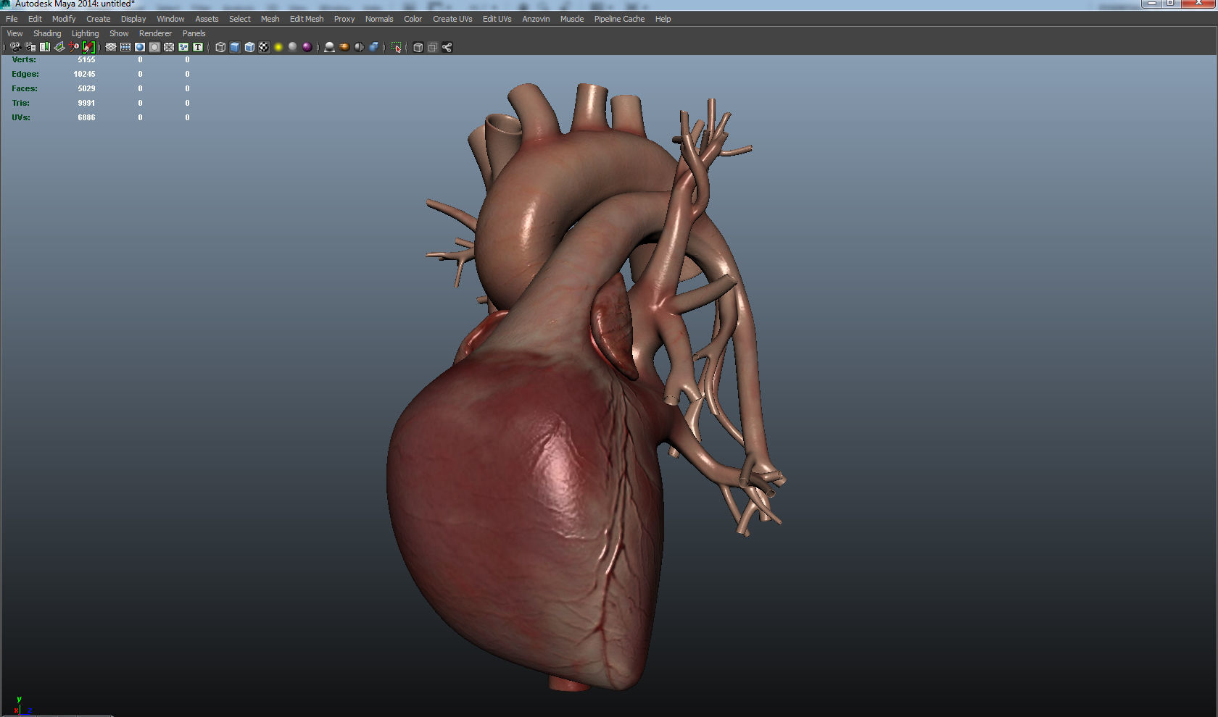Open the panel Renderer menu

(x=155, y=33)
